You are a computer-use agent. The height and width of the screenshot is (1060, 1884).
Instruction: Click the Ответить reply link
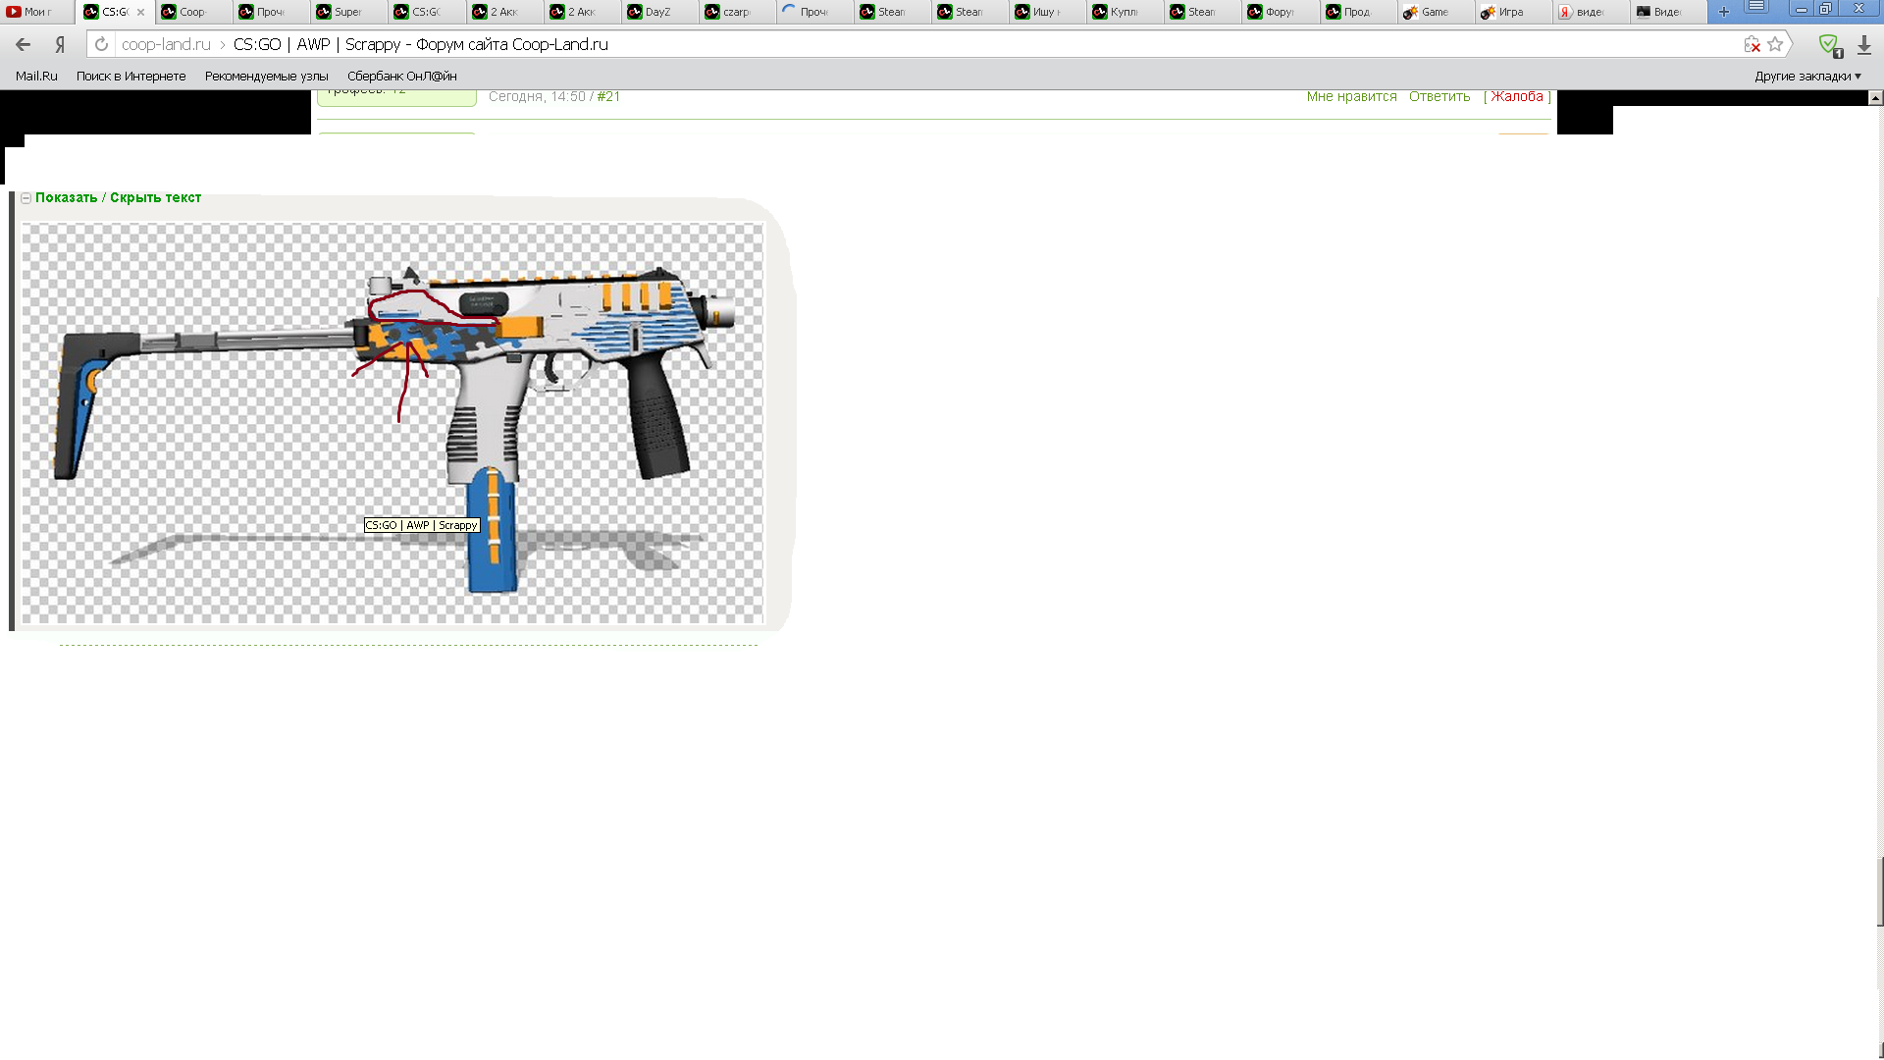[x=1439, y=96]
